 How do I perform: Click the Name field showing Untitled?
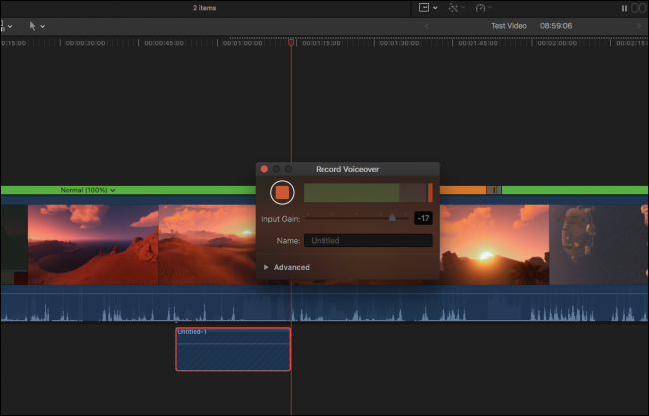pyautogui.click(x=368, y=241)
